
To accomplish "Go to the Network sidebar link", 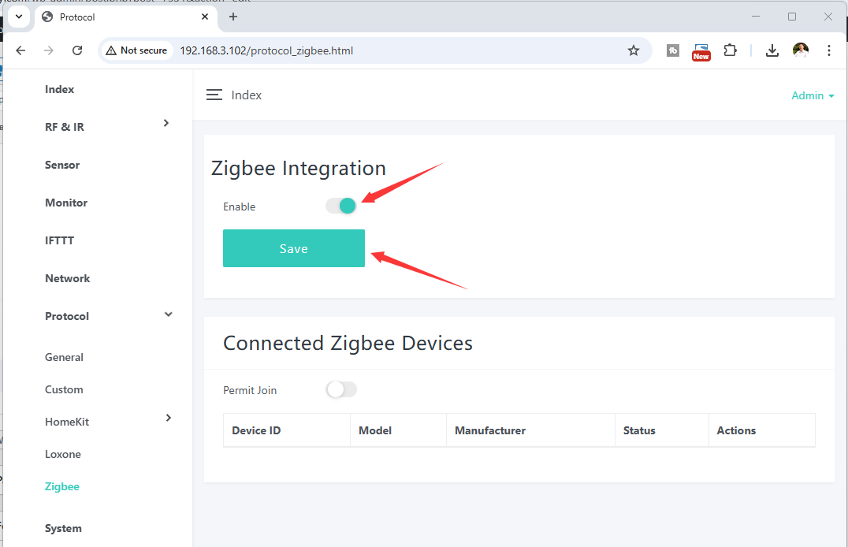I will click(68, 278).
